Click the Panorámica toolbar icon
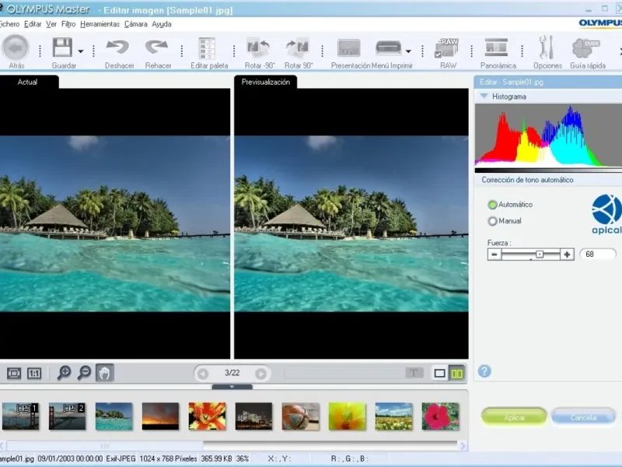Screen dimensions: 622x467 click(x=498, y=49)
